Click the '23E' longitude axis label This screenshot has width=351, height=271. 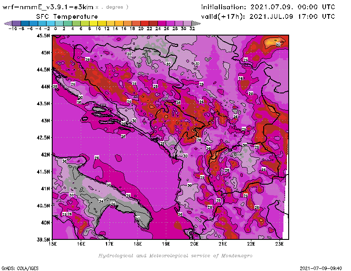click(279, 244)
